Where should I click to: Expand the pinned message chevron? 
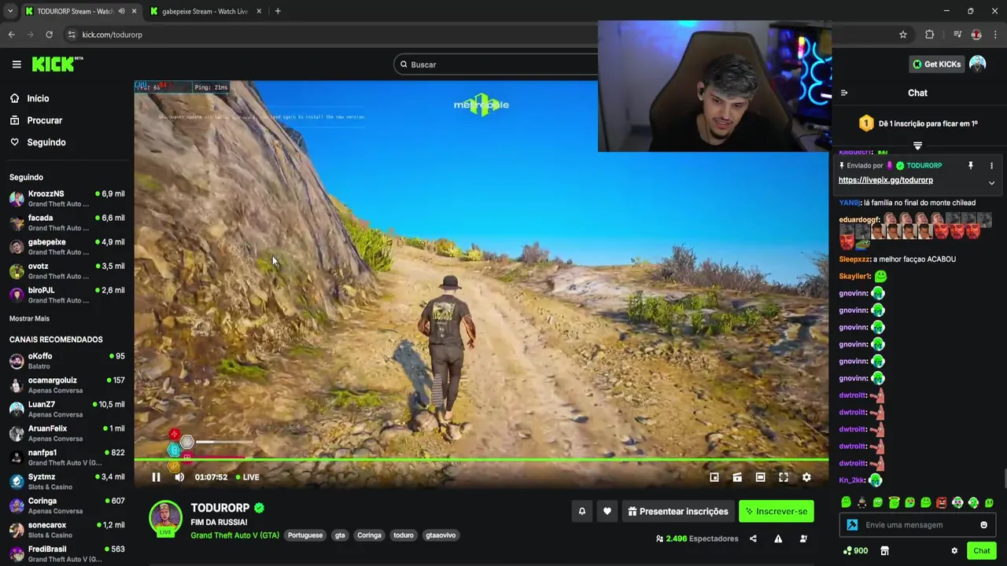991,183
